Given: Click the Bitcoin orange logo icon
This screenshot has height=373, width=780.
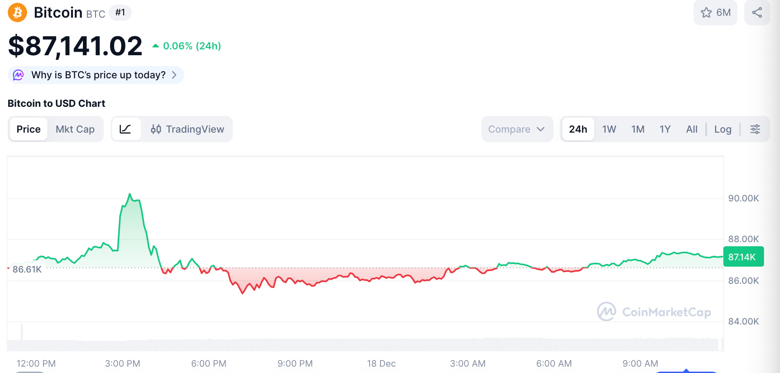Looking at the screenshot, I should [x=18, y=12].
